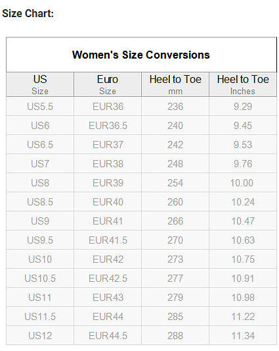The image size is (279, 351).
Task: Select the Euro Size column header
Action: [108, 84]
